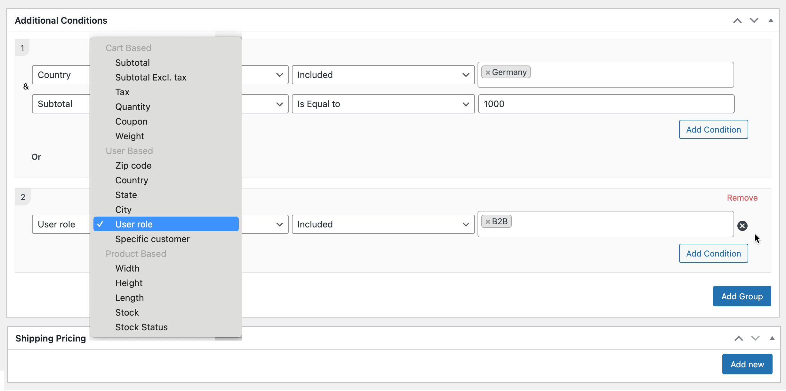Image resolution: width=786 pixels, height=391 pixels.
Task: Collapse the Shipping Pricing panel
Action: 772,339
